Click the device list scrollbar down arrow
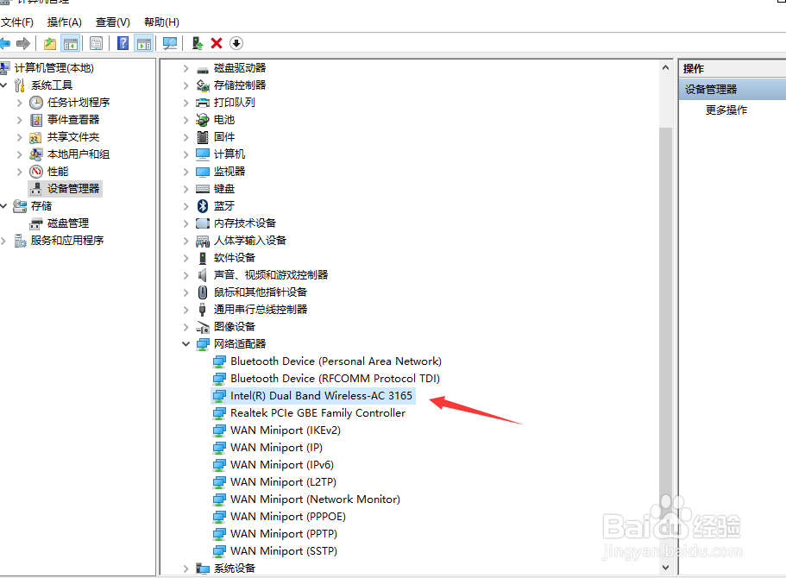This screenshot has width=786, height=578. [665, 567]
